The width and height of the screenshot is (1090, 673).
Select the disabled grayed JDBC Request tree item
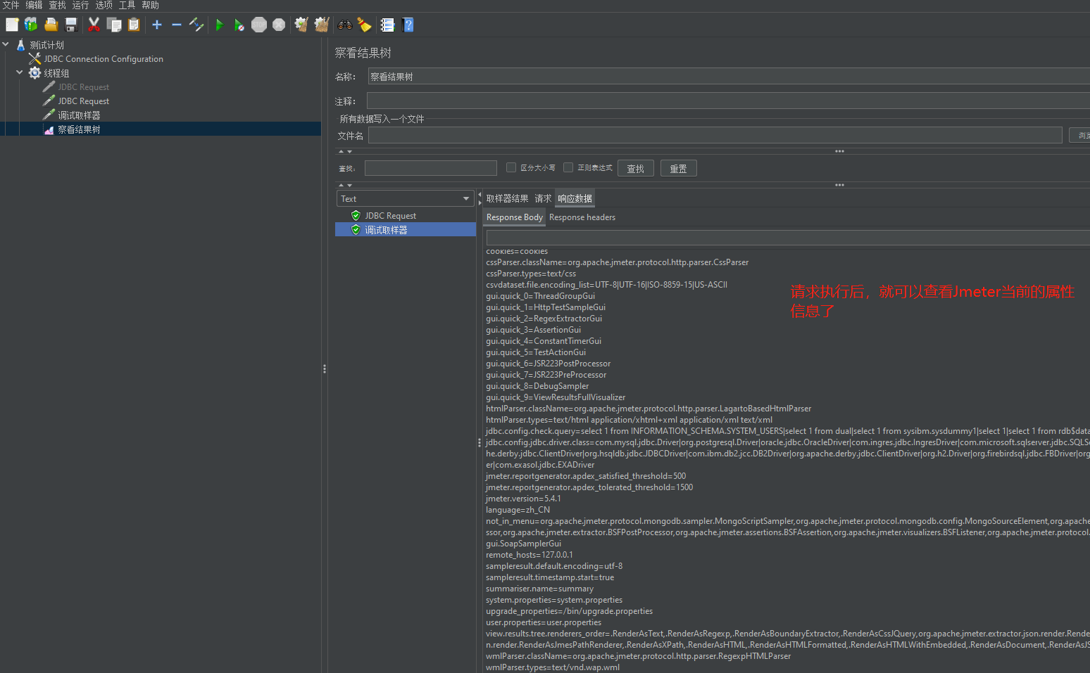click(x=83, y=87)
